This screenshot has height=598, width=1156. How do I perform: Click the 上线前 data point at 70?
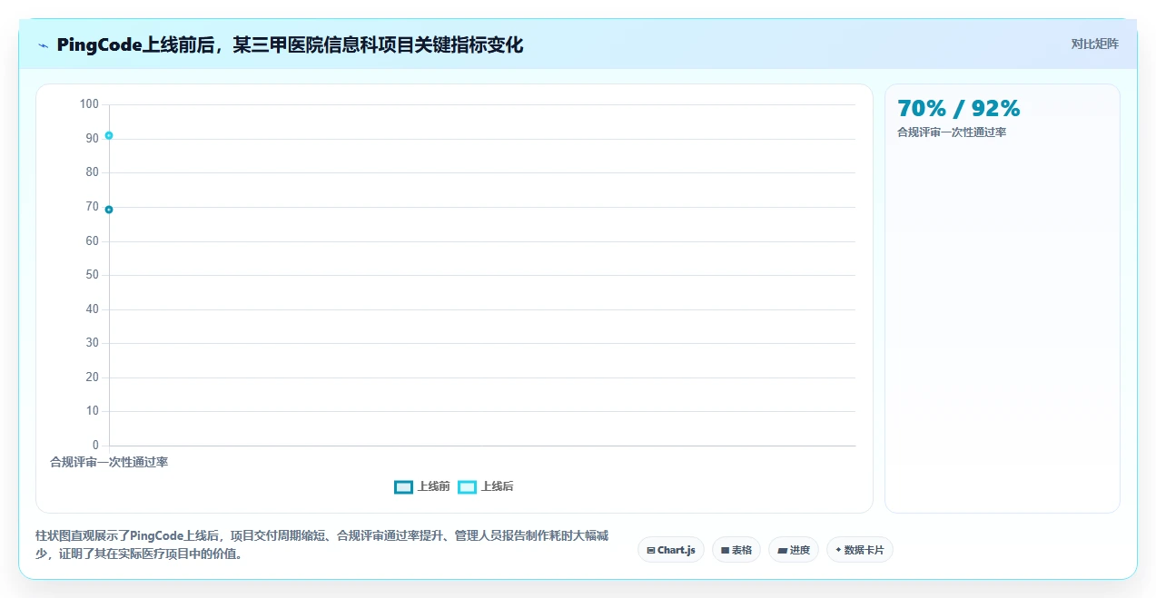tap(109, 210)
